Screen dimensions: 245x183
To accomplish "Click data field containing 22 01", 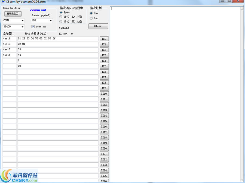I will pos(58,44).
